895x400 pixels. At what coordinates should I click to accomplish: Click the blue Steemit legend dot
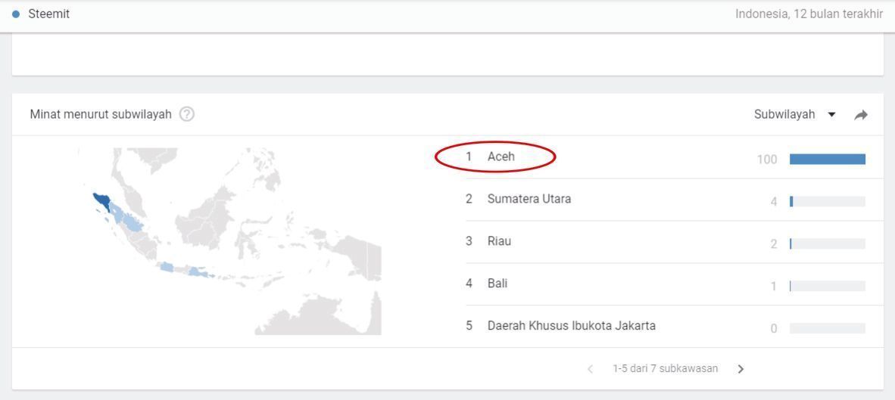coord(16,14)
